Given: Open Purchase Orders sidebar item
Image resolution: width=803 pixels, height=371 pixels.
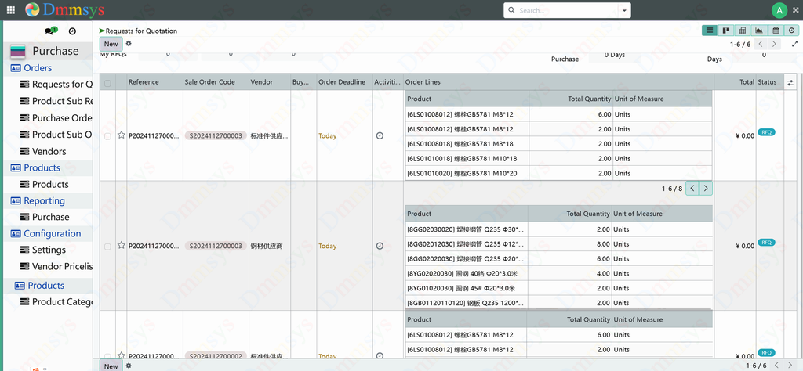Looking at the screenshot, I should coord(56,118).
